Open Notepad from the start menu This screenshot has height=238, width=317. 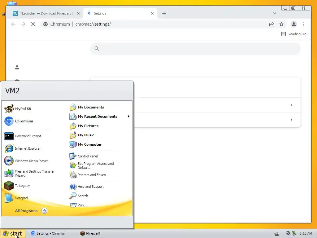pyautogui.click(x=16, y=198)
